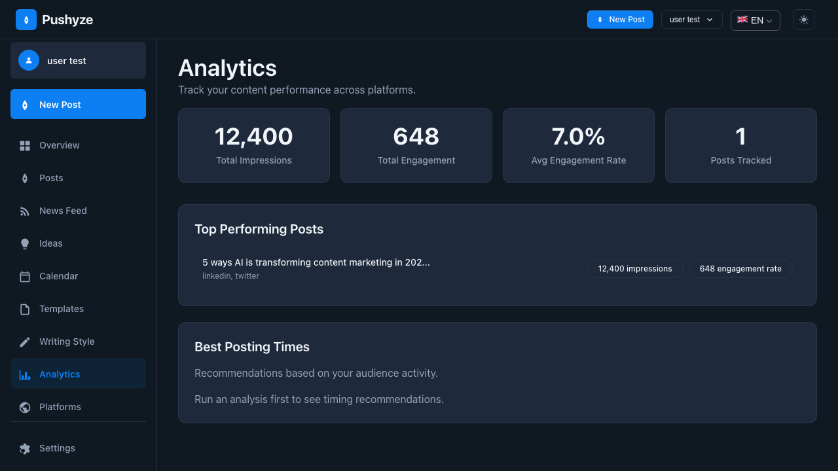Viewport: 838px width, 471px height.
Task: Open the user test account dropdown
Action: (x=691, y=20)
